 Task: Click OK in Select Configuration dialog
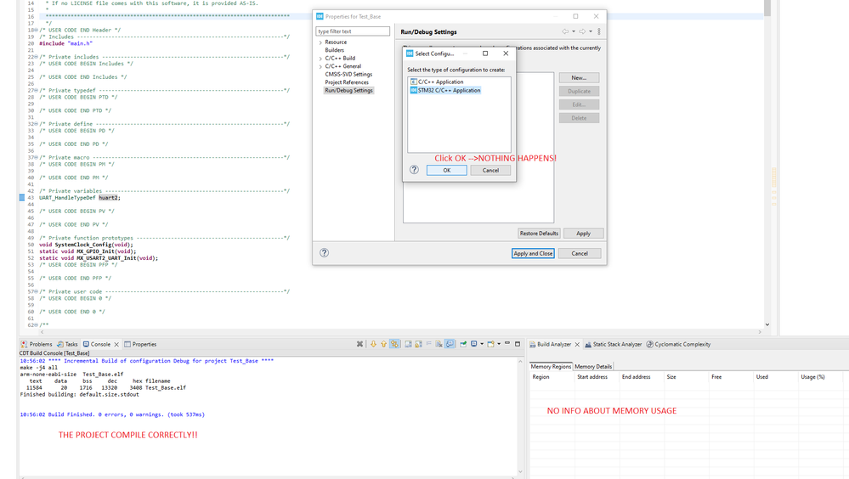click(x=447, y=170)
